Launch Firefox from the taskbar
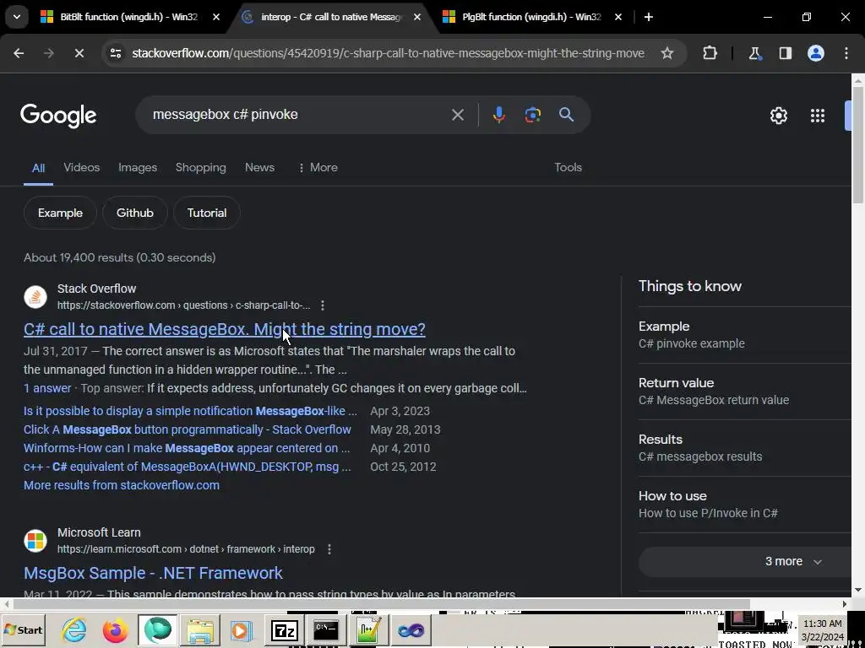This screenshot has width=865, height=648. tap(115, 630)
